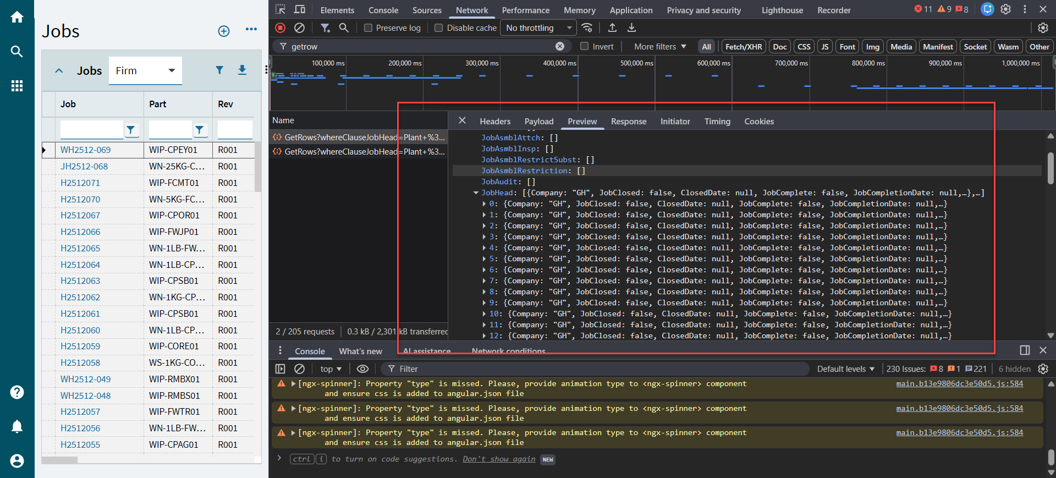Image resolution: width=1056 pixels, height=478 pixels.
Task: Open the Firm job type dropdown
Action: [145, 70]
